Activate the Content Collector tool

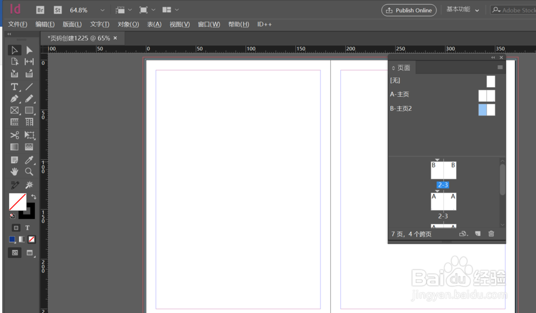14,73
